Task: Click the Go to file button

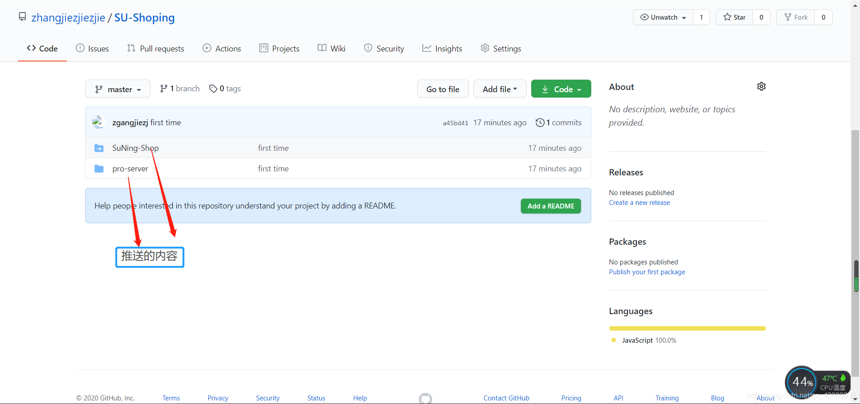Action: pyautogui.click(x=443, y=89)
